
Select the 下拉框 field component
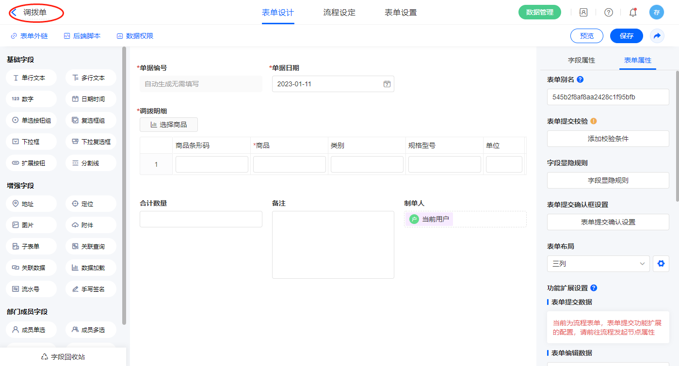point(32,142)
